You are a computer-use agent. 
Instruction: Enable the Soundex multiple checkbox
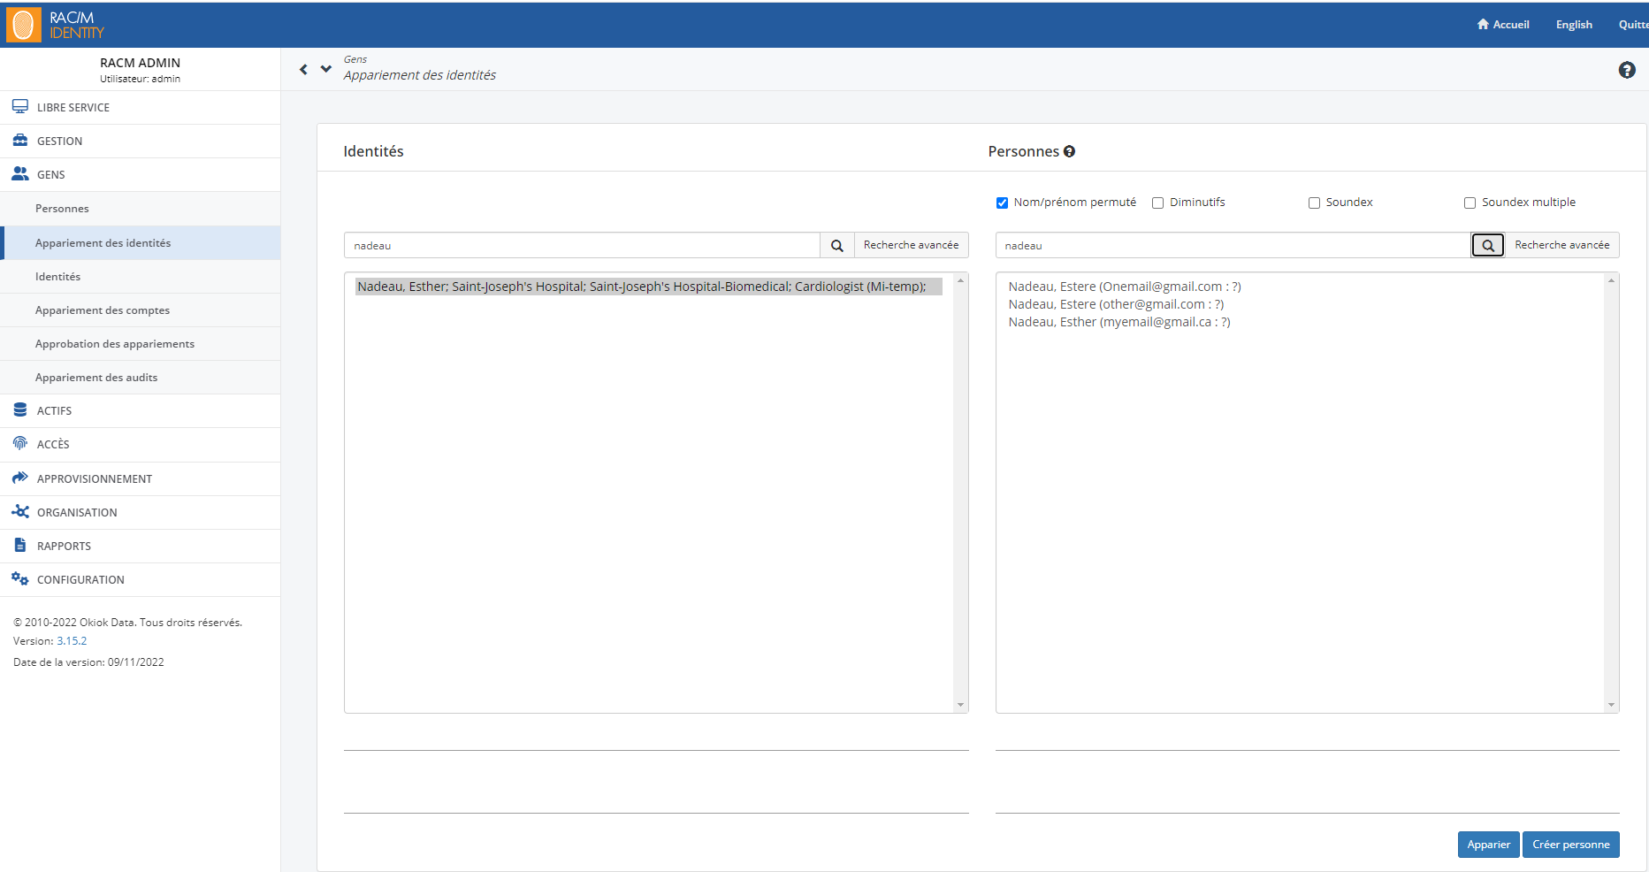[1470, 203]
